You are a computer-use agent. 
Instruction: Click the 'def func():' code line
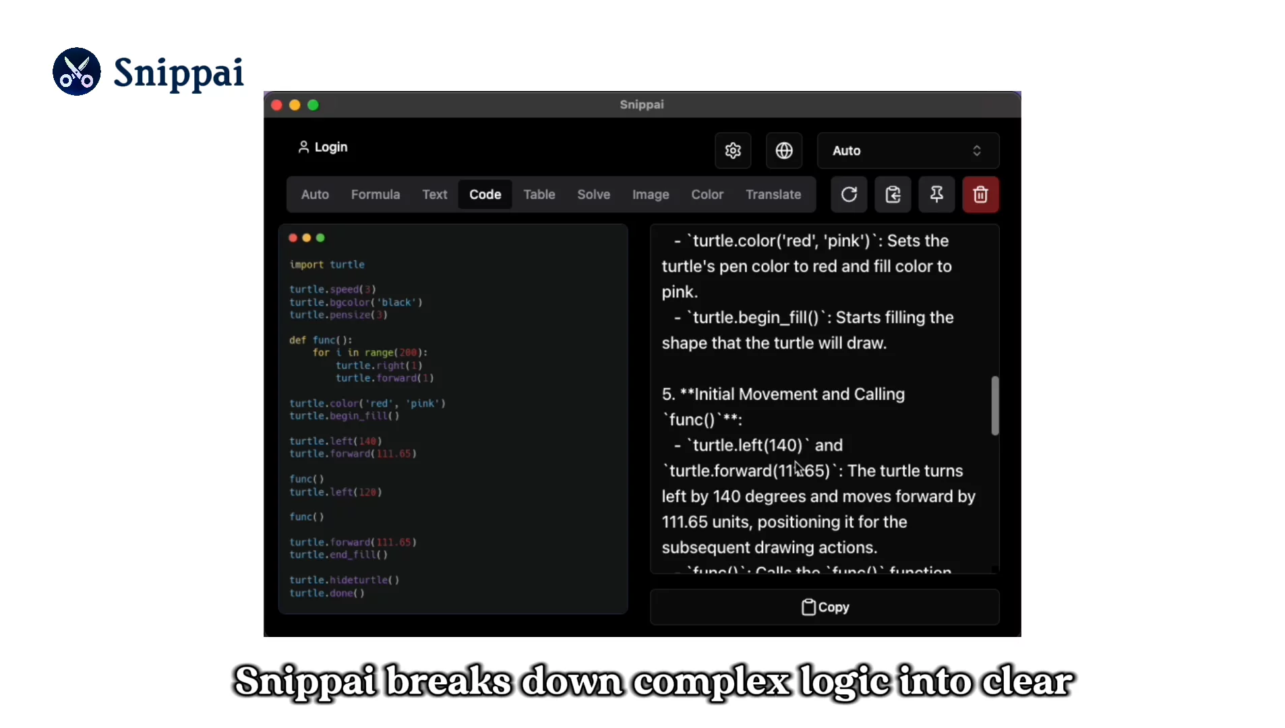[321, 340]
